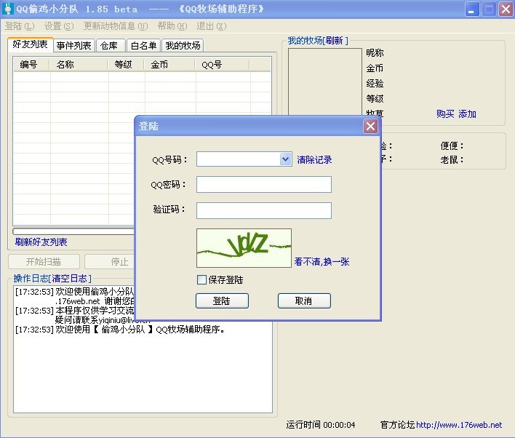
Task: Open the 更新动物信息(U) menu
Action: (x=116, y=26)
